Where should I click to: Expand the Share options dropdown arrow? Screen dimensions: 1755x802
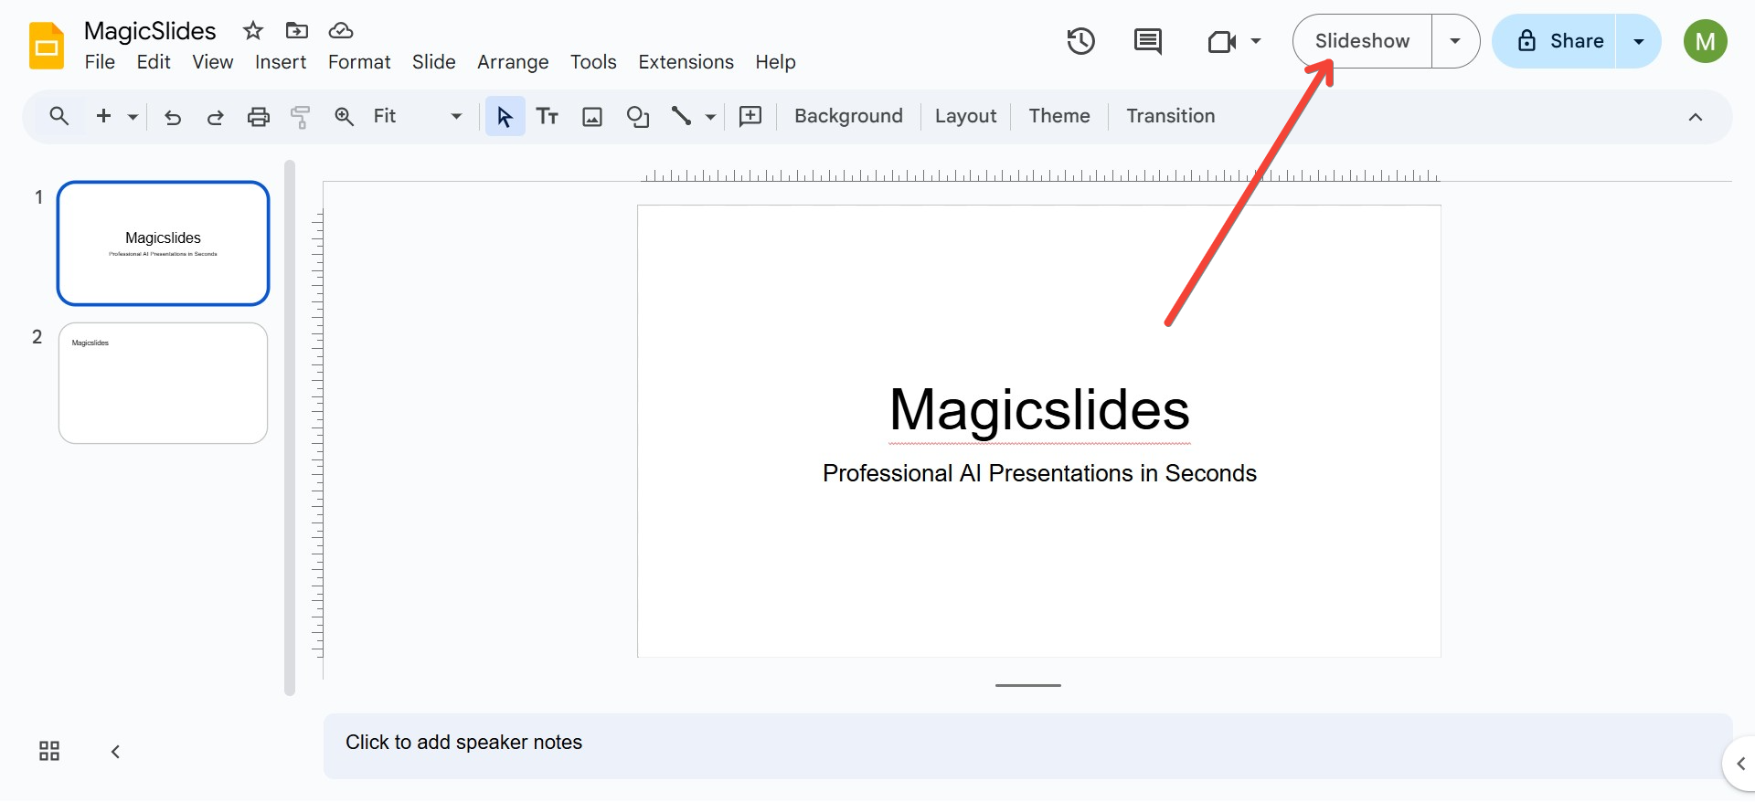coord(1638,41)
